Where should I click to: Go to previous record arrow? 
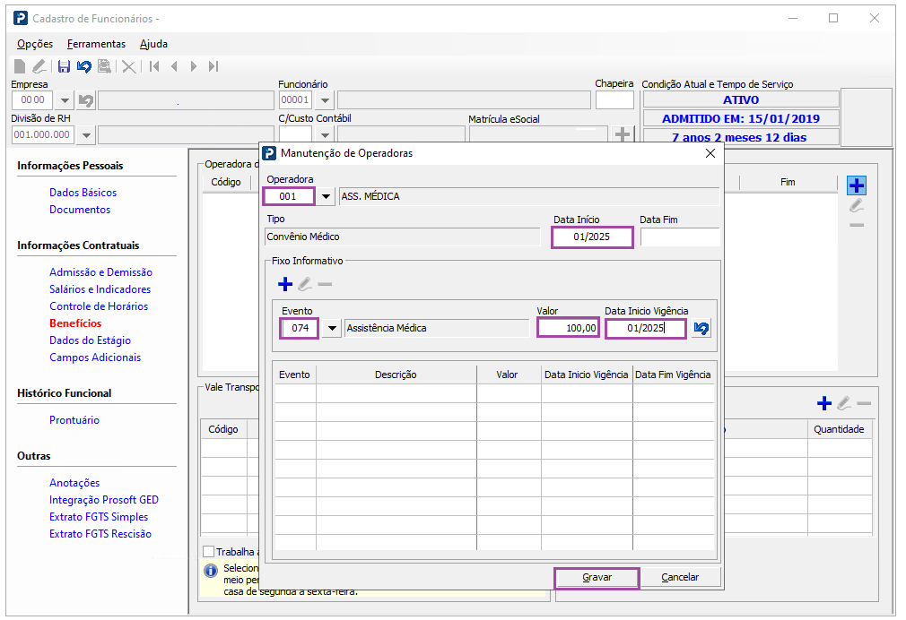tap(174, 66)
